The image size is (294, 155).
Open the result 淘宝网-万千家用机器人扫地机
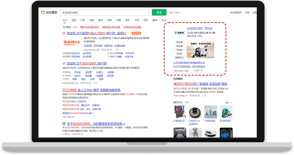97,33
